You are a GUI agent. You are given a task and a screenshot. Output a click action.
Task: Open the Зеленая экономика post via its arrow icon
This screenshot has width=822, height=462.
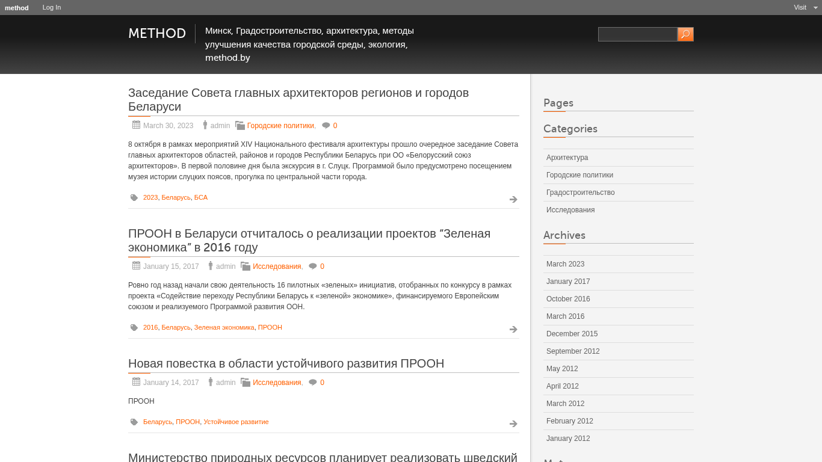[x=513, y=329]
